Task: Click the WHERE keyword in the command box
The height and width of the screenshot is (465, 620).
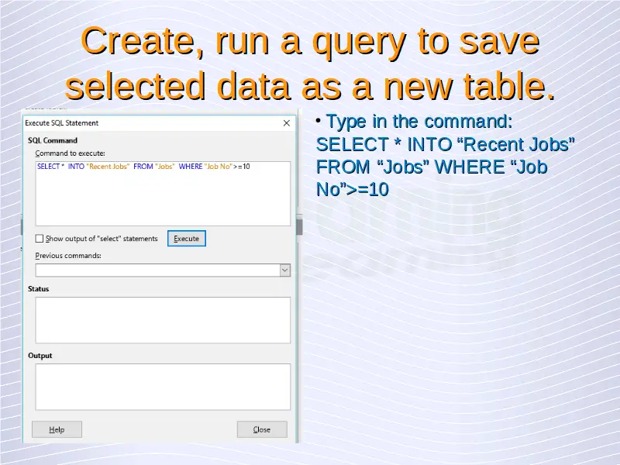Action: click(x=191, y=167)
